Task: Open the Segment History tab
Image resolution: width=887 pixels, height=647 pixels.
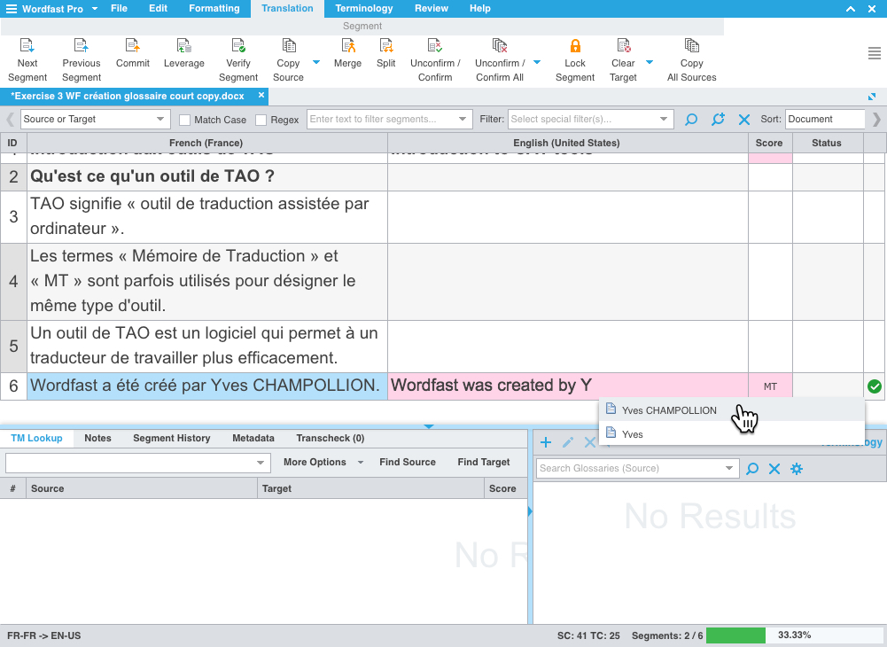Action: 171,438
